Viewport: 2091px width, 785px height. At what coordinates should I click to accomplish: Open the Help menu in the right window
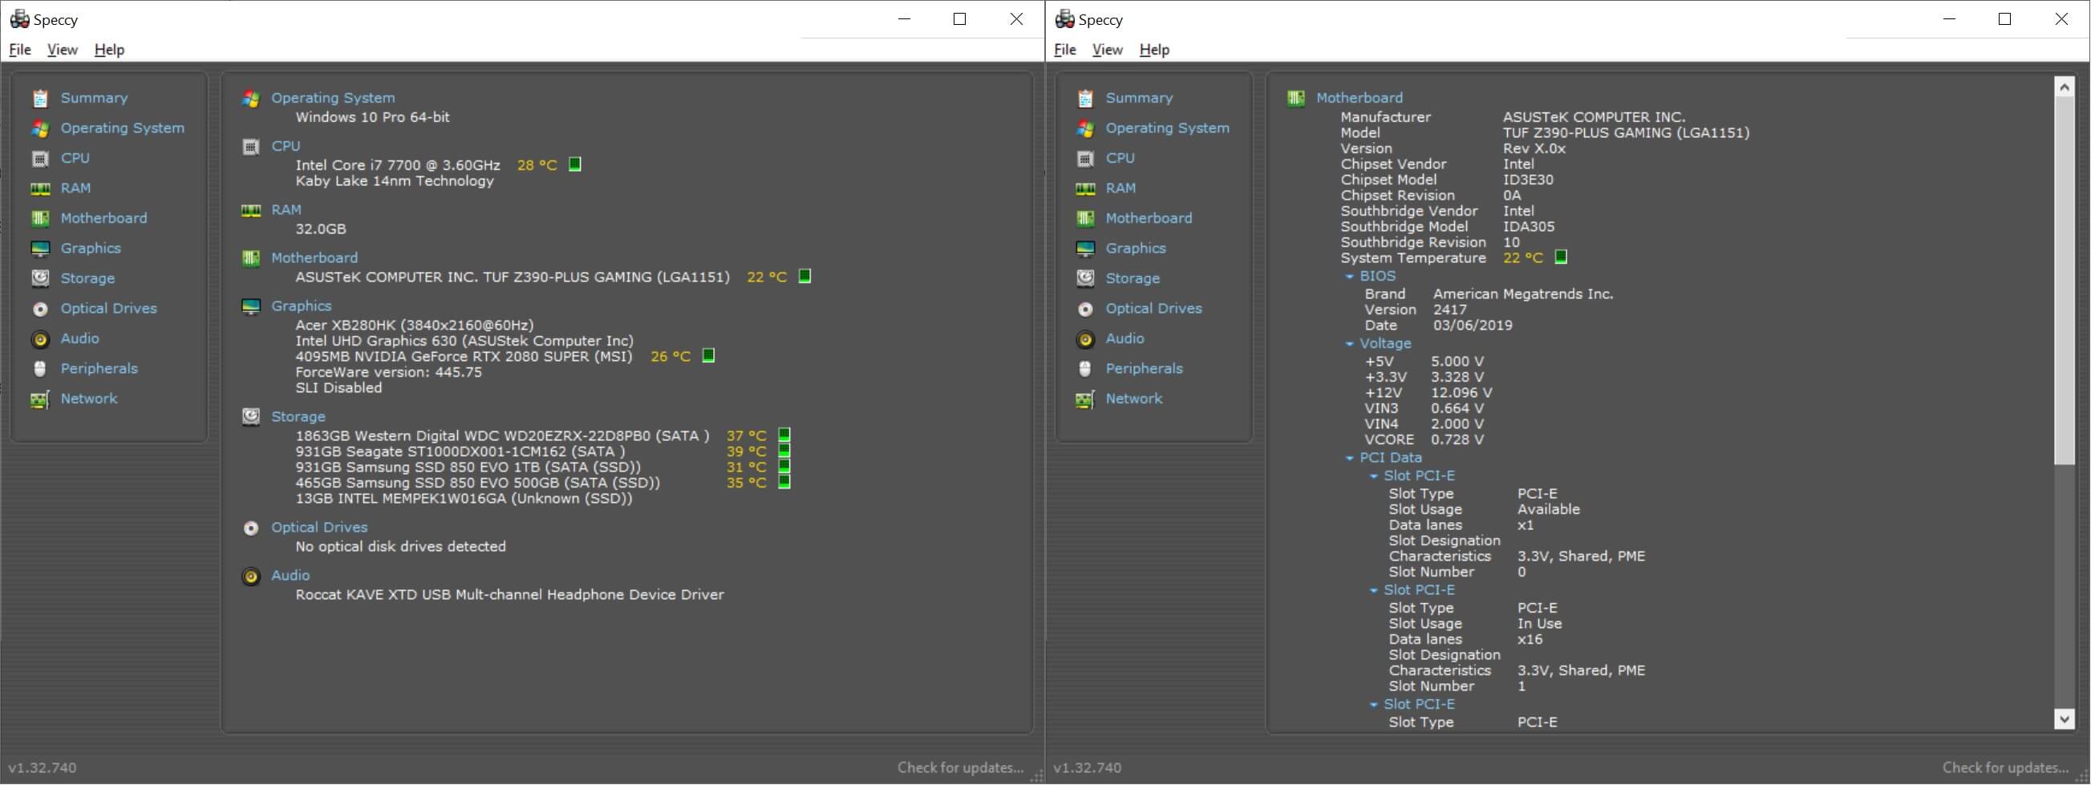tap(1153, 50)
